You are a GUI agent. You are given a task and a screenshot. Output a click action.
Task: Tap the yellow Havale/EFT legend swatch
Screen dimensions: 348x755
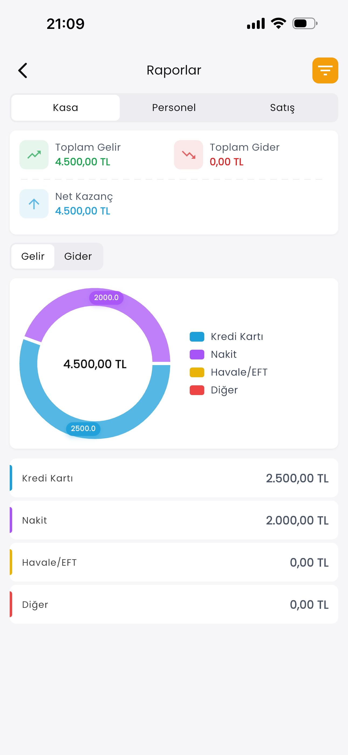[x=197, y=372]
